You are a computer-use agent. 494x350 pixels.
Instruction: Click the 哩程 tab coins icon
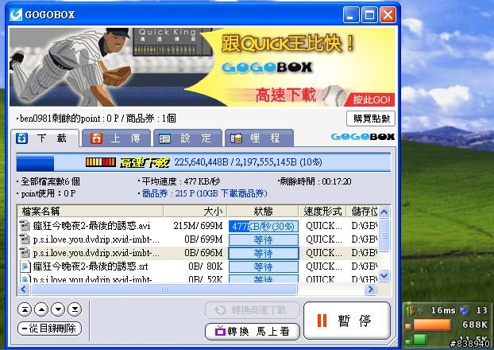pos(237,138)
